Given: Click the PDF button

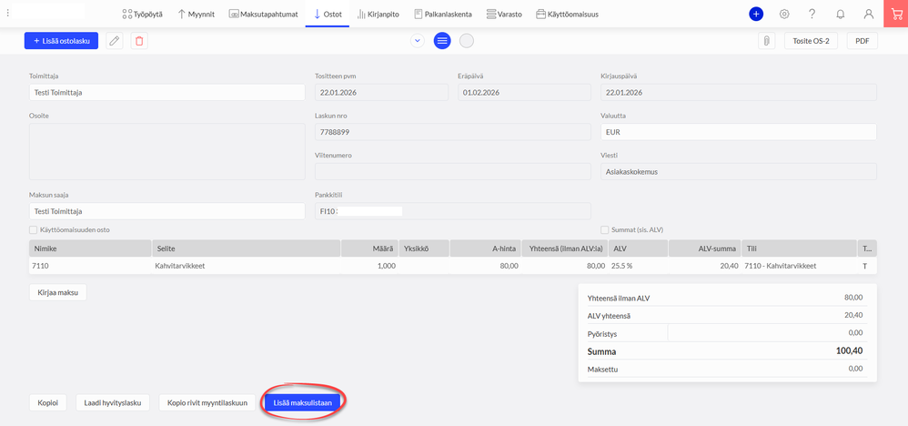Looking at the screenshot, I should [x=863, y=41].
